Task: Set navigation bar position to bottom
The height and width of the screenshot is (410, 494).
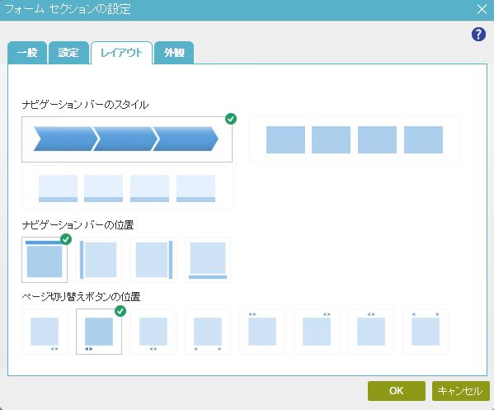Action: coord(208,260)
